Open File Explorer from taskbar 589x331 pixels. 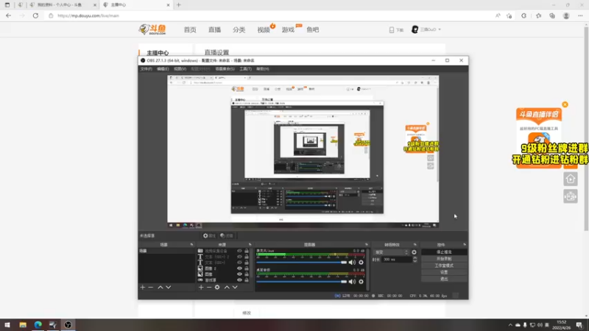(23, 324)
